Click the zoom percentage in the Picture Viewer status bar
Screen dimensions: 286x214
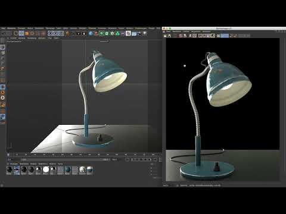click(x=166, y=185)
